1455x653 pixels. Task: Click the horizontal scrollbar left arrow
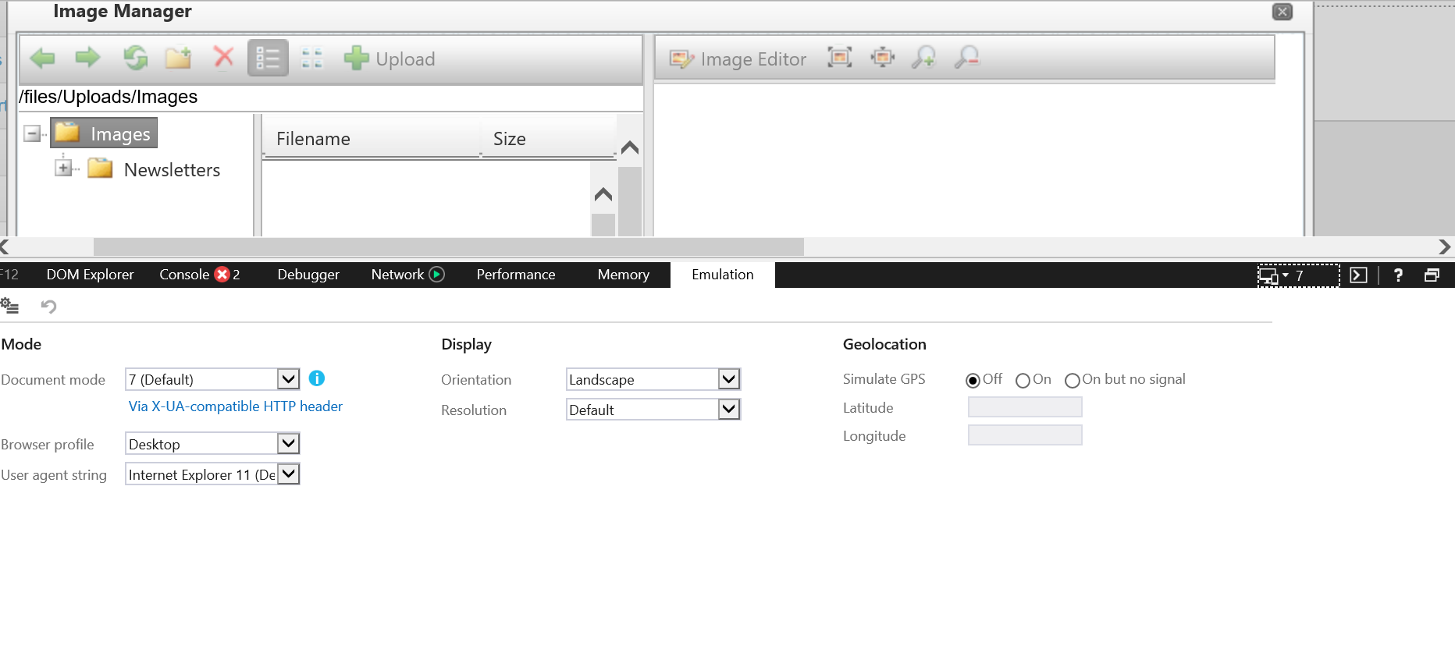(5, 247)
